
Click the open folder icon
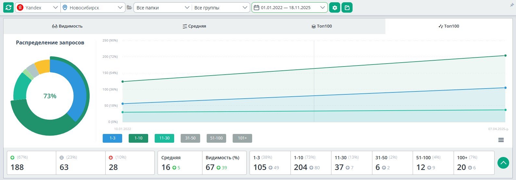click(129, 7)
